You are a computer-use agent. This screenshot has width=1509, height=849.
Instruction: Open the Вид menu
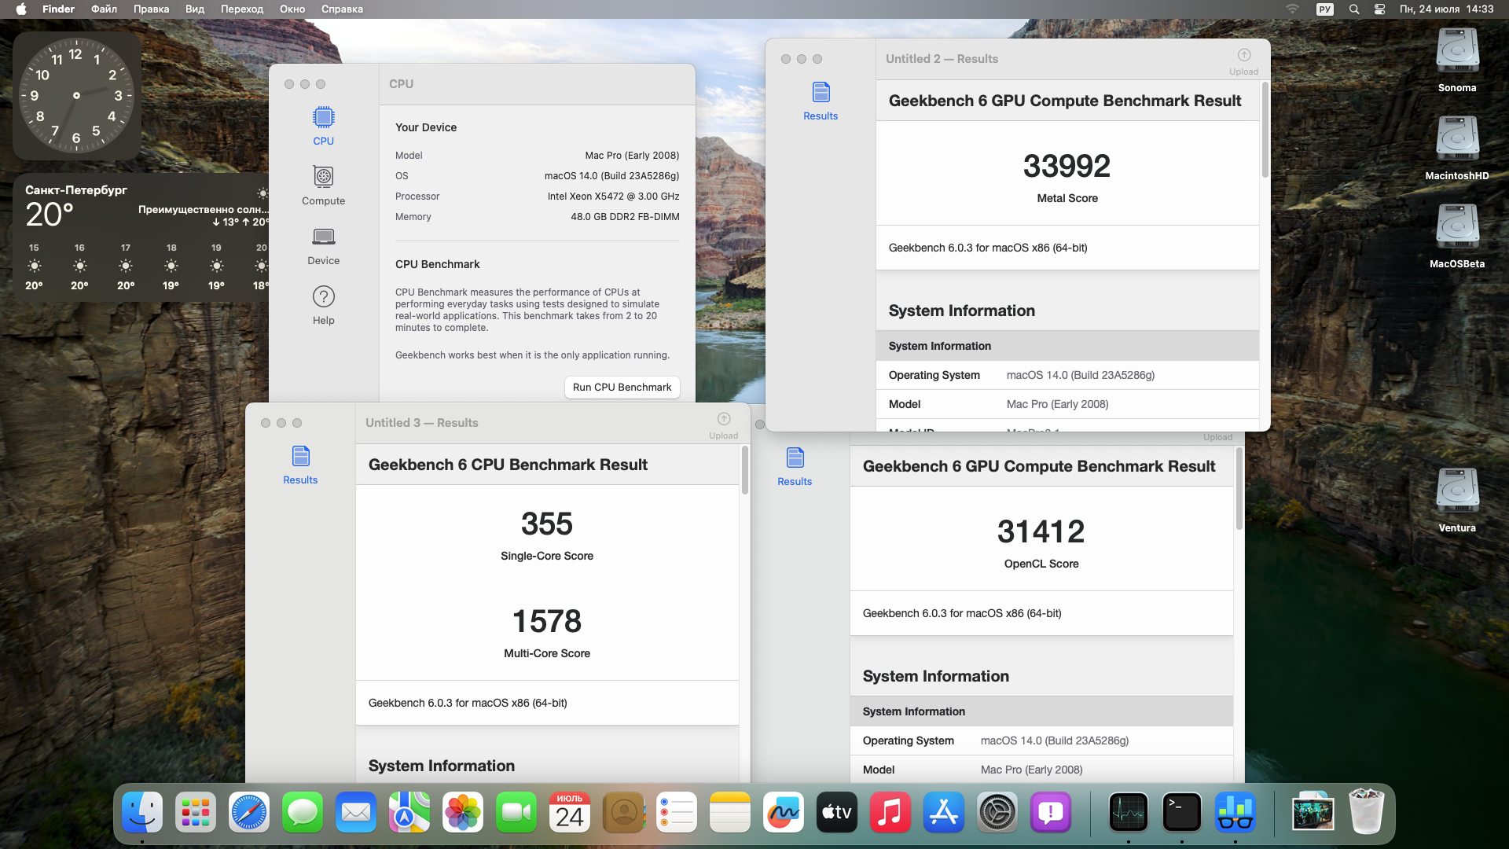(195, 9)
